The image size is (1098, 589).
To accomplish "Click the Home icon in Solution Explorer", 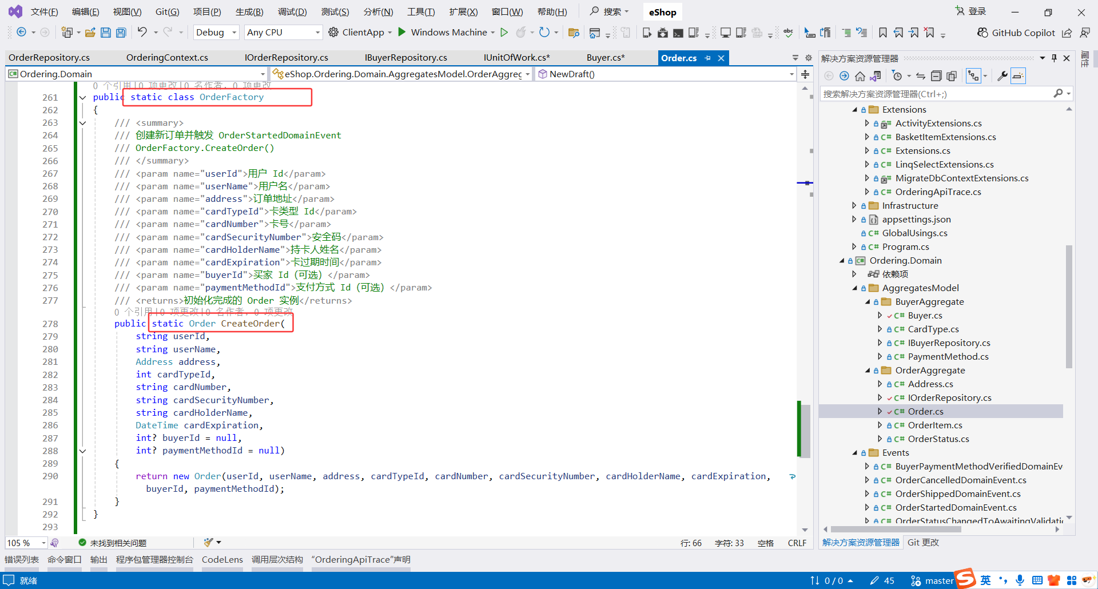I will tap(860, 76).
